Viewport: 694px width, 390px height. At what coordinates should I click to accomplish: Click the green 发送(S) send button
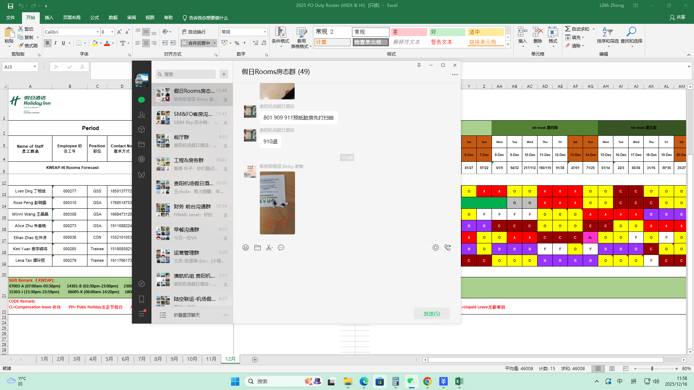click(x=432, y=313)
